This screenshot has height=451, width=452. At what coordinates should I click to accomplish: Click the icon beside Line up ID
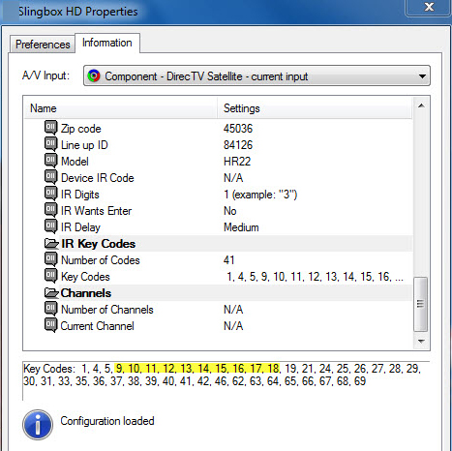(50, 144)
